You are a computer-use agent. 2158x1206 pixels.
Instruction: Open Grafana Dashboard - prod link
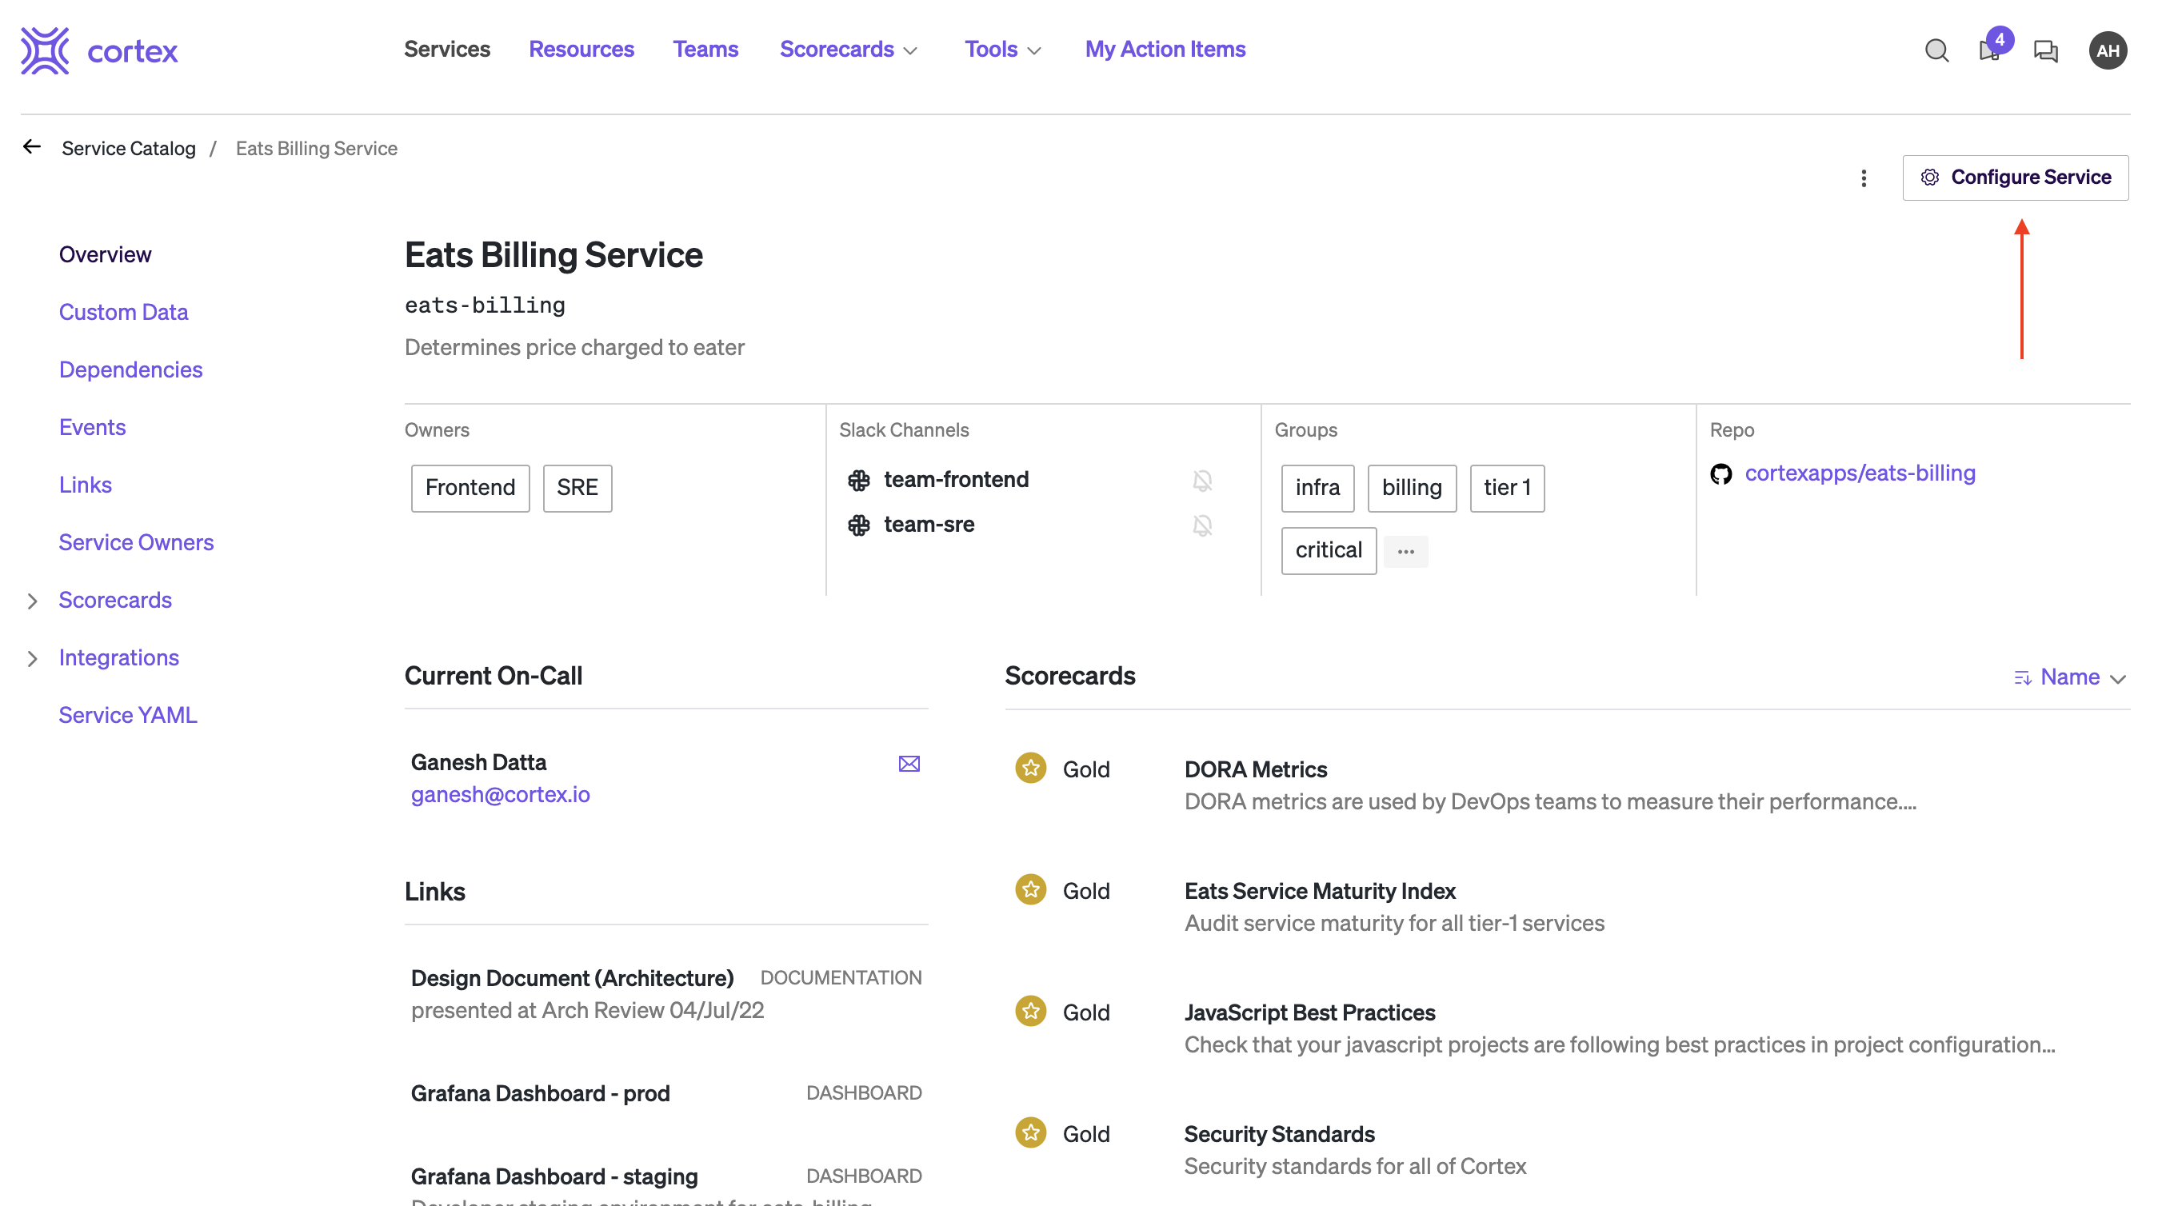(x=541, y=1094)
